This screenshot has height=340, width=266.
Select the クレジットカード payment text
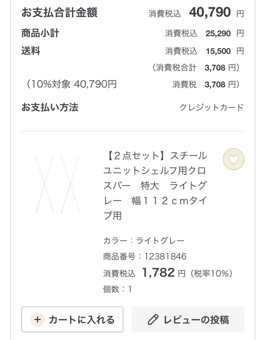click(x=212, y=107)
